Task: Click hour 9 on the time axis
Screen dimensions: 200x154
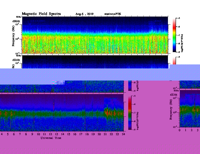Action: (32, 134)
